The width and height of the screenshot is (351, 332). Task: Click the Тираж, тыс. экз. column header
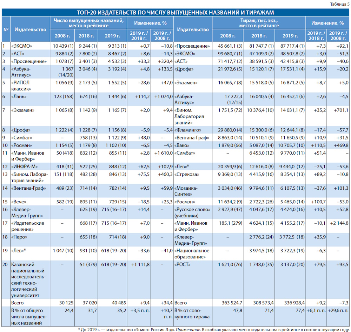coord(259,23)
